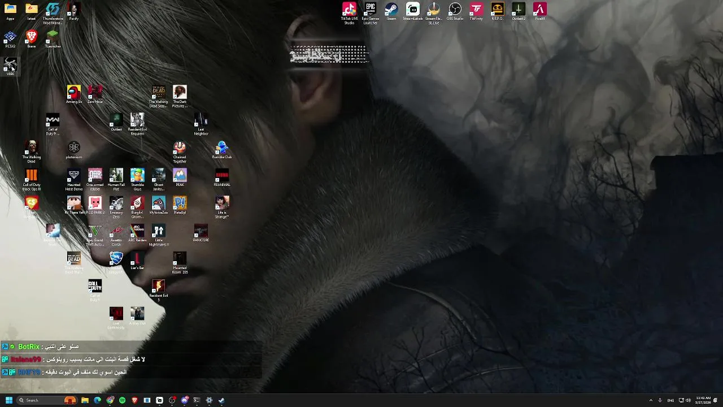The image size is (723, 407).
Task: Launch the Haunted Room 205 shortcut
Action: (180, 263)
